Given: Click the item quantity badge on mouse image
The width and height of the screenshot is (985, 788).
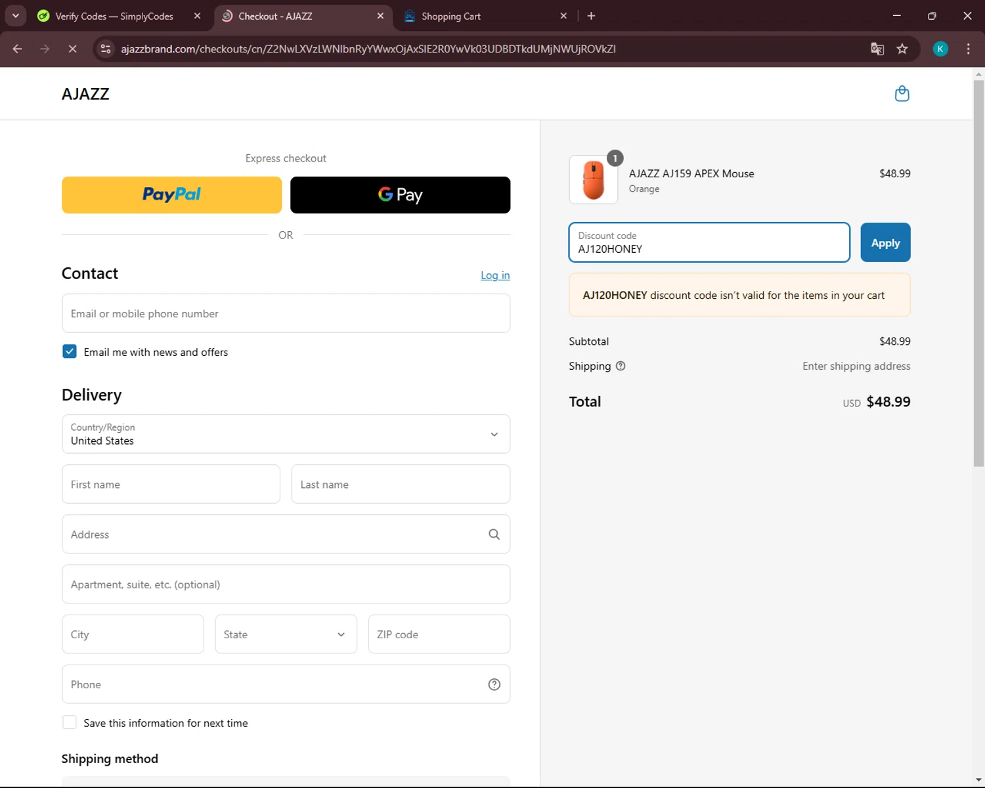Looking at the screenshot, I should pyautogui.click(x=615, y=158).
